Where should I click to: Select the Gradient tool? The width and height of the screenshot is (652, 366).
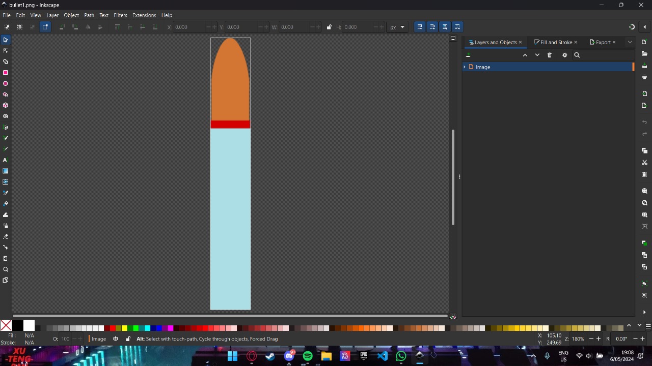6,171
